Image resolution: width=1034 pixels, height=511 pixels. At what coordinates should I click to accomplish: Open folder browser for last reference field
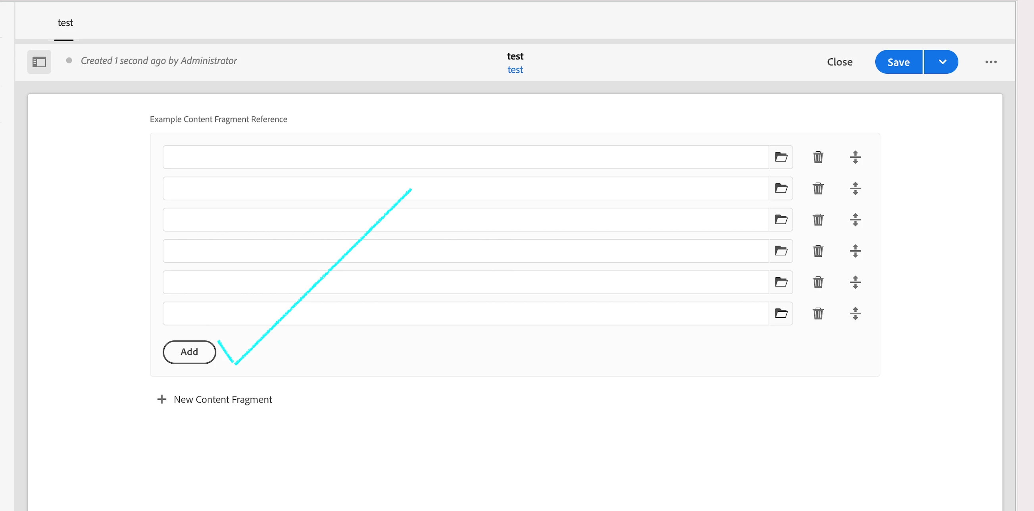pyautogui.click(x=781, y=313)
